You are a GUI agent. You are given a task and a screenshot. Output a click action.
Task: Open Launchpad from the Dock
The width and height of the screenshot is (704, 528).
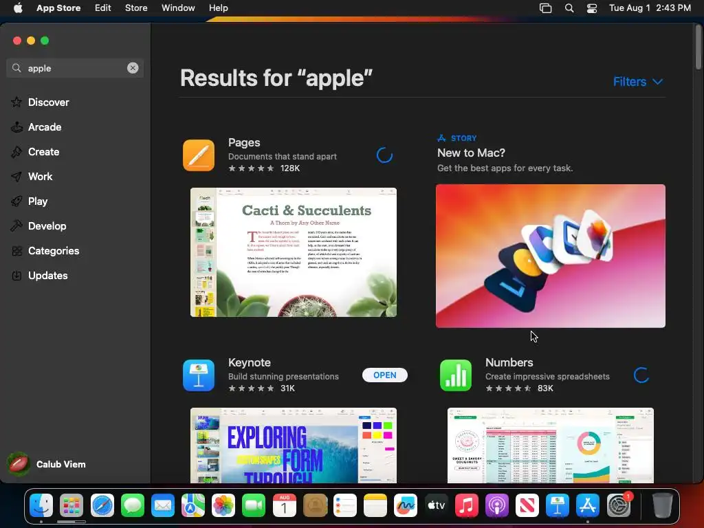pos(71,505)
